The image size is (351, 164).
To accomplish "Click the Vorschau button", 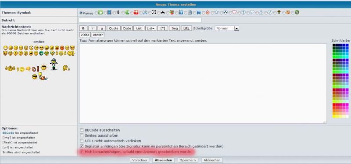I will (x=140, y=160).
